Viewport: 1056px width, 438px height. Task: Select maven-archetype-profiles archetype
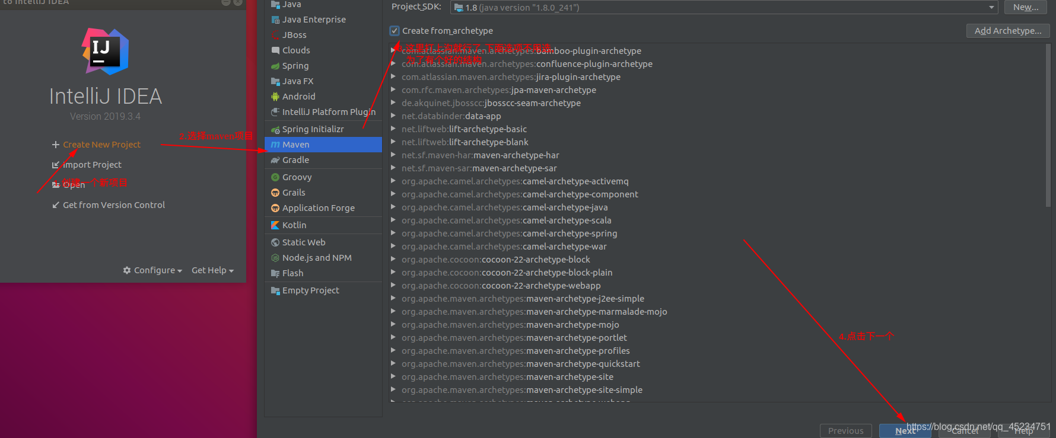516,351
